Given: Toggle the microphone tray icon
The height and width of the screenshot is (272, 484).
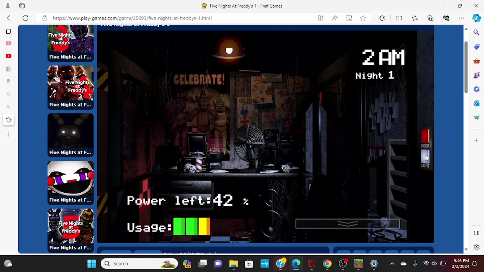Looking at the screenshot, I should 415,264.
